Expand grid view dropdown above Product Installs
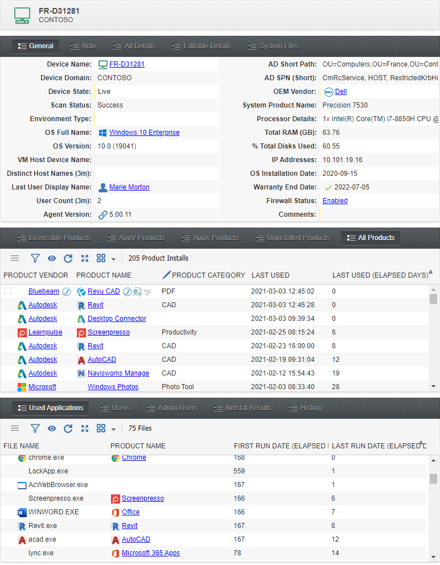The height and width of the screenshot is (565, 440). tap(113, 259)
